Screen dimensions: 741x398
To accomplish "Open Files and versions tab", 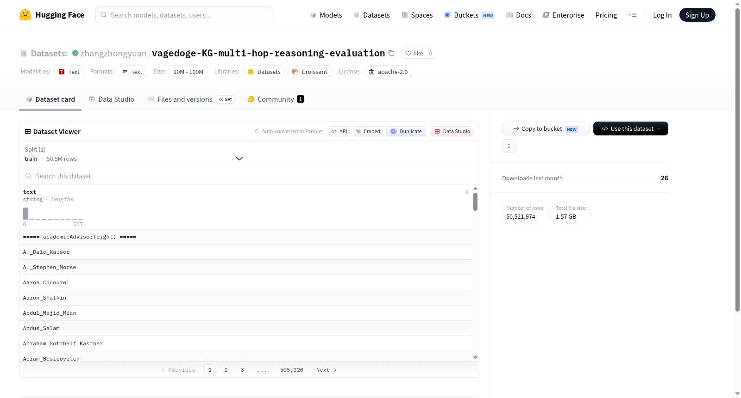I will pyautogui.click(x=191, y=99).
